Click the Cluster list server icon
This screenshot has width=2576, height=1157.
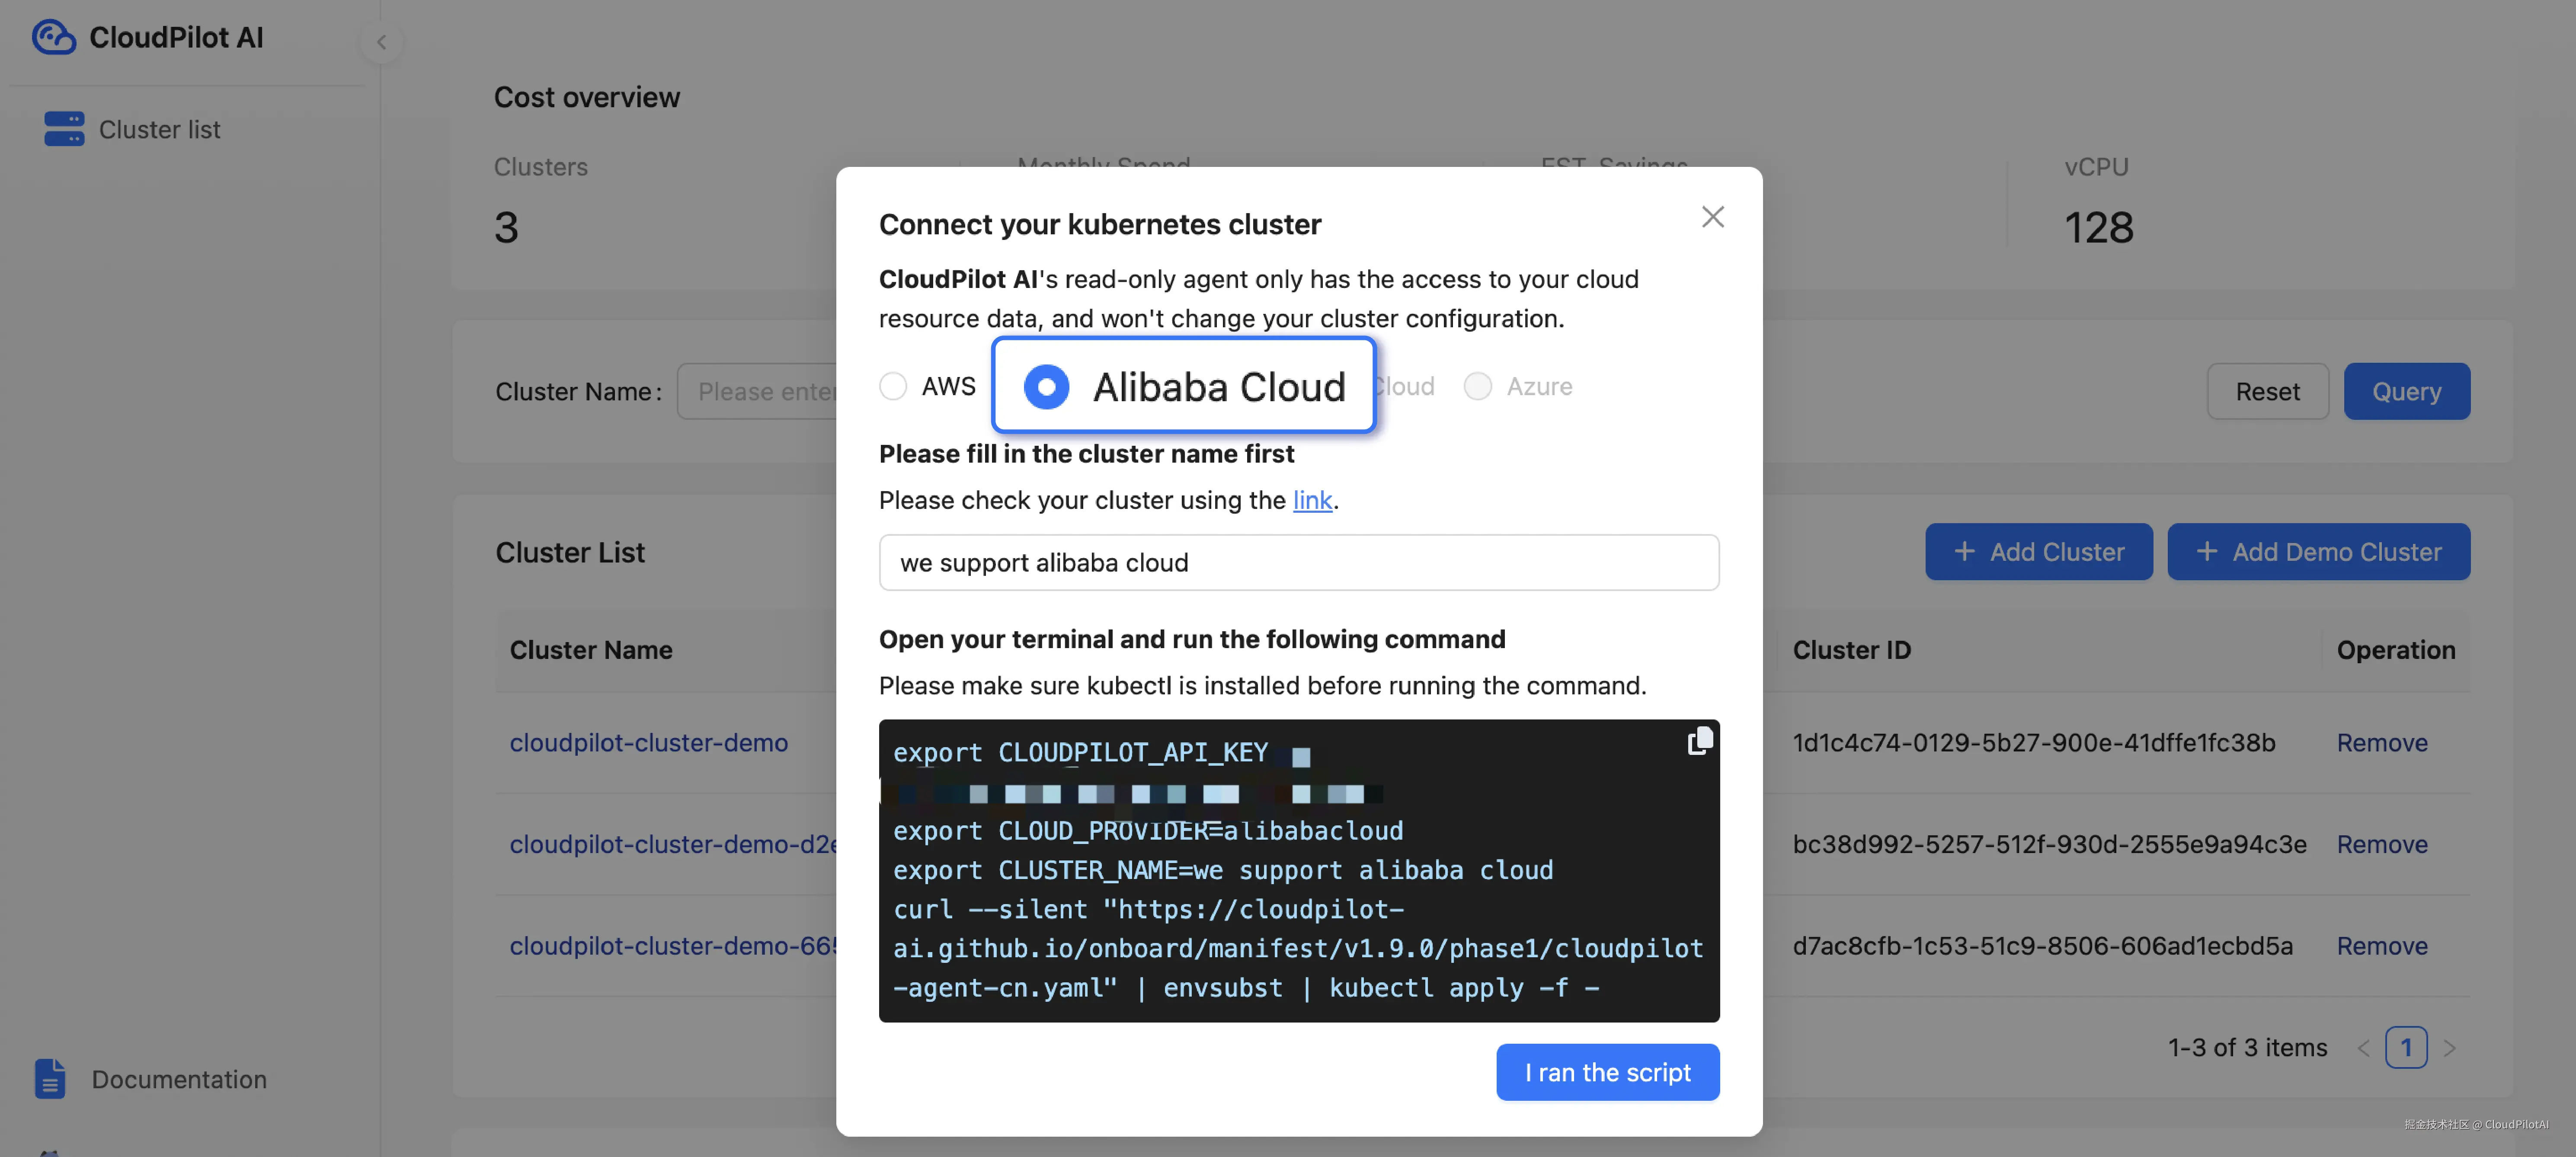tap(64, 129)
